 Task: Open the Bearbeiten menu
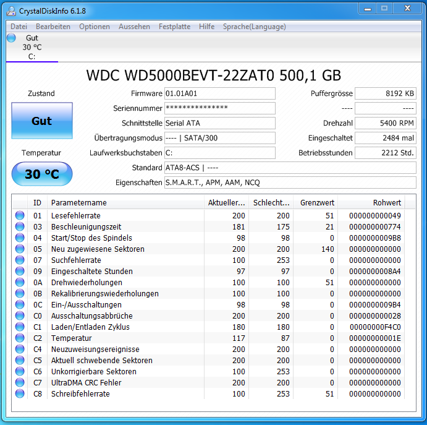point(53,27)
